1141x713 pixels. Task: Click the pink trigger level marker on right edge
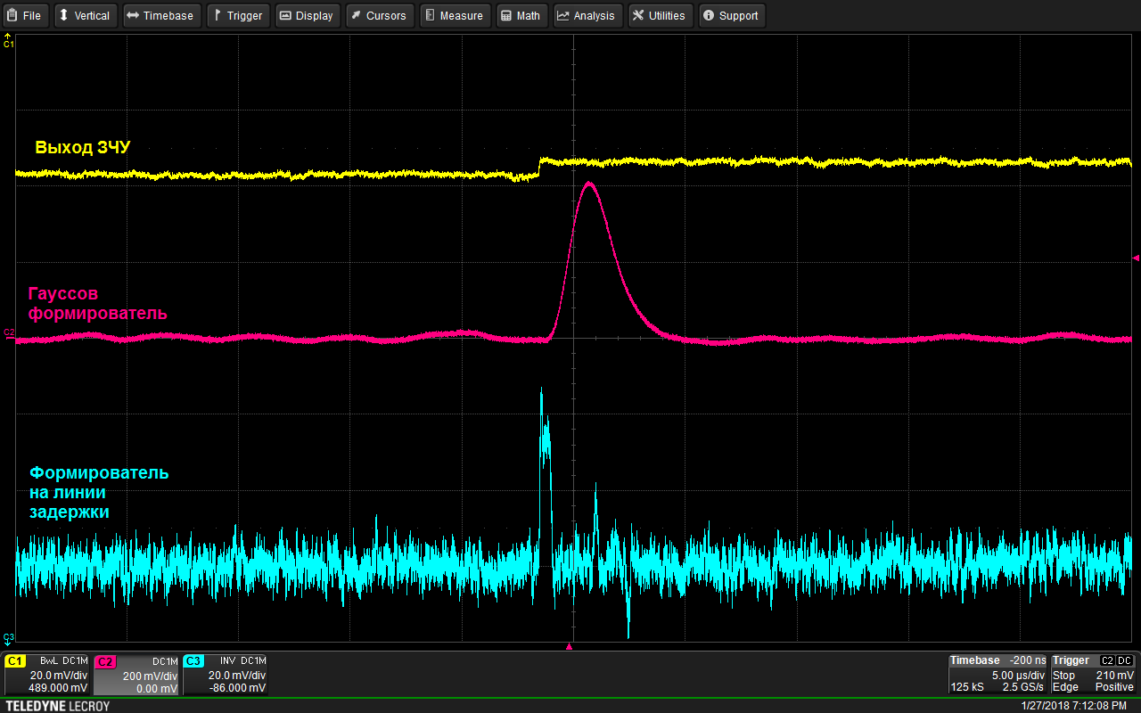pos(1136,258)
